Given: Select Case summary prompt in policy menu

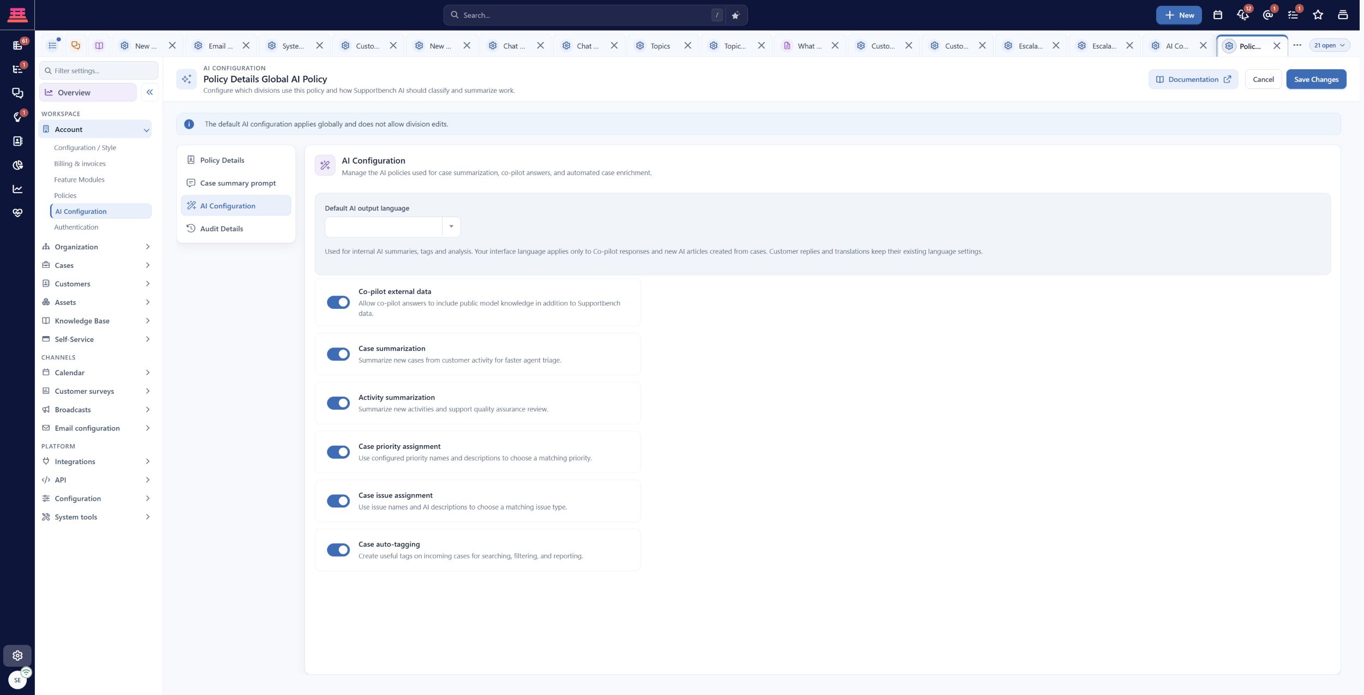Looking at the screenshot, I should (236, 183).
